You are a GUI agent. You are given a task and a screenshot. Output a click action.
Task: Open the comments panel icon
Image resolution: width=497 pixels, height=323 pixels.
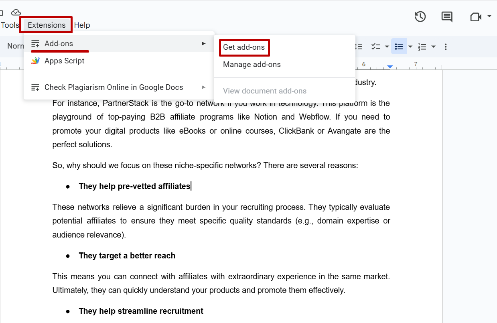click(x=447, y=16)
